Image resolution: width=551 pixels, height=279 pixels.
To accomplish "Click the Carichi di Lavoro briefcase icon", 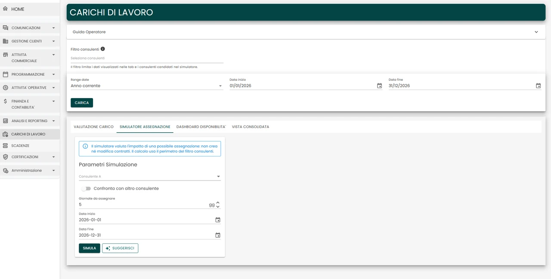I will click(5, 134).
